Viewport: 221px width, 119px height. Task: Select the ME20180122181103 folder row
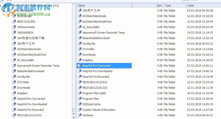tap(95, 88)
